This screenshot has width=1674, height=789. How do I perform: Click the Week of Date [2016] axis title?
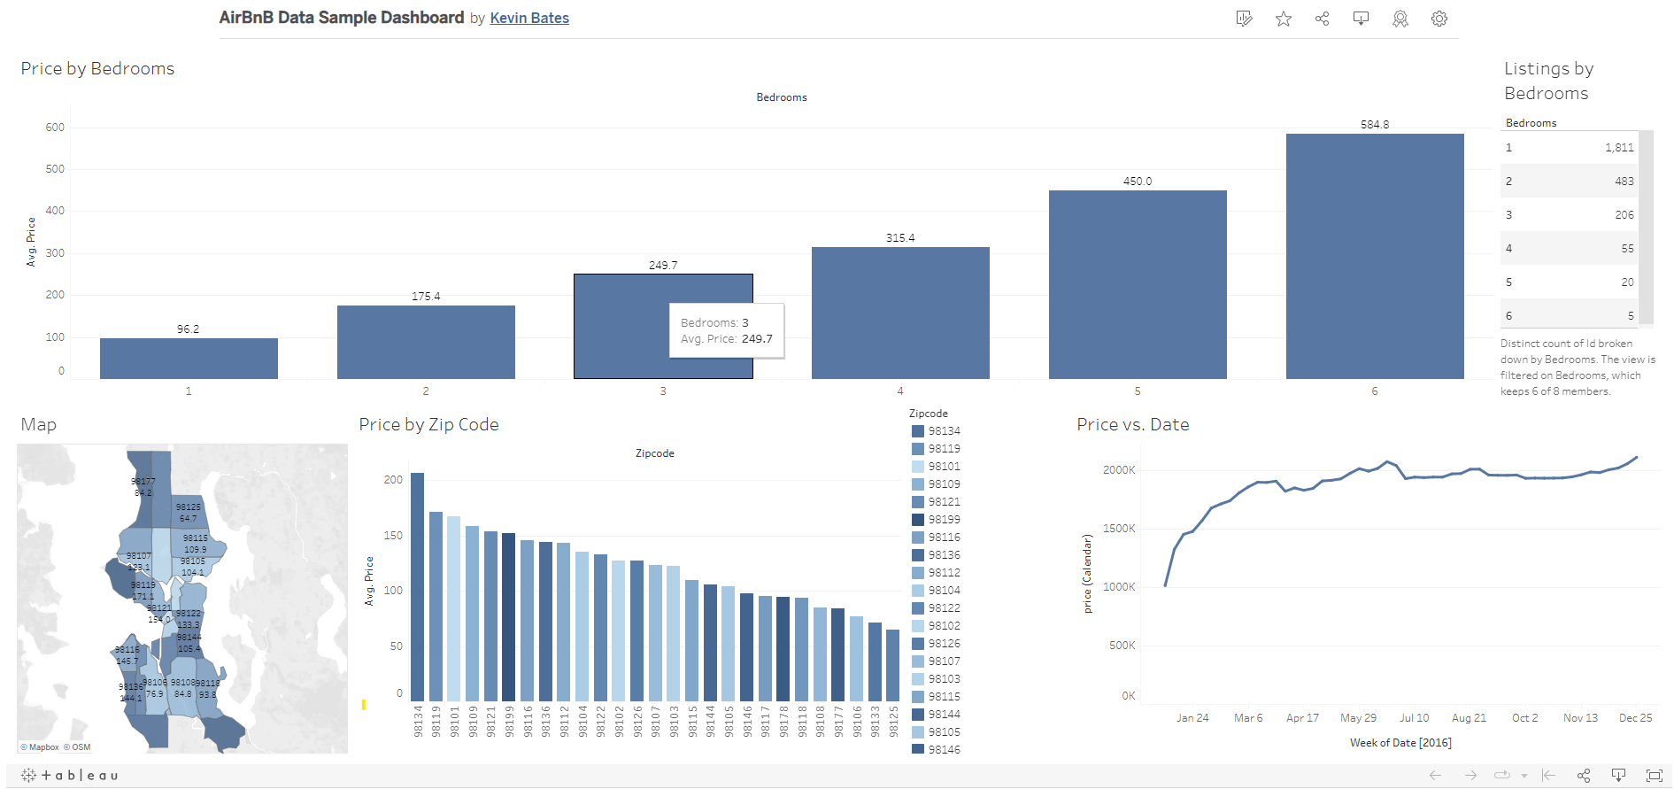1400,743
